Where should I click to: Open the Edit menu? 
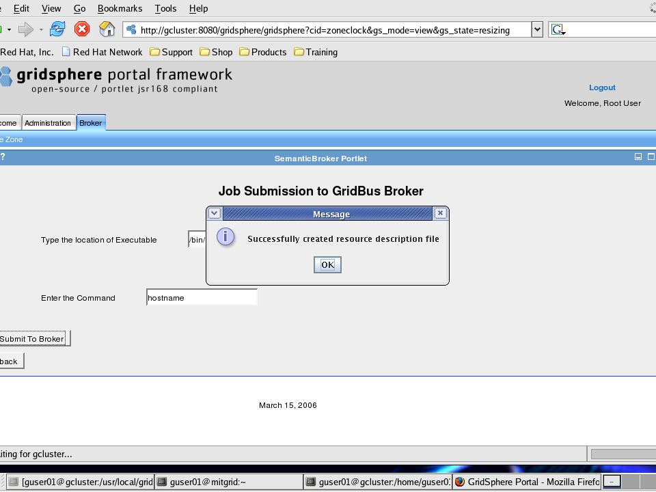21,8
